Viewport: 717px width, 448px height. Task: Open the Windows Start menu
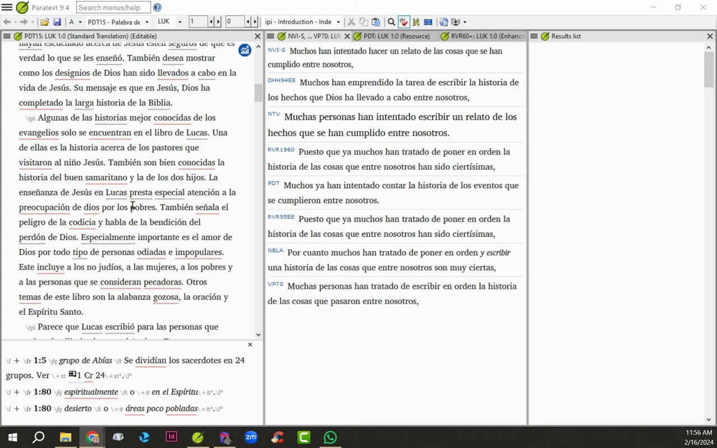[12, 437]
